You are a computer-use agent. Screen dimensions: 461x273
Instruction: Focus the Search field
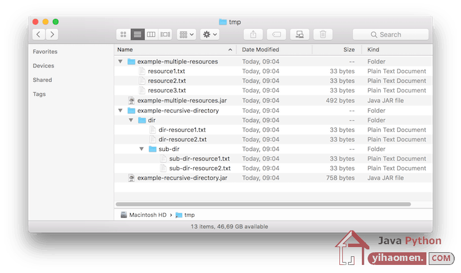[391, 35]
